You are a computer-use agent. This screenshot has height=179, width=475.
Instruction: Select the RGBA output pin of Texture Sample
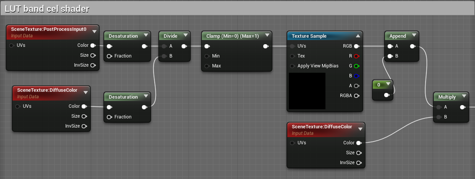(x=356, y=96)
